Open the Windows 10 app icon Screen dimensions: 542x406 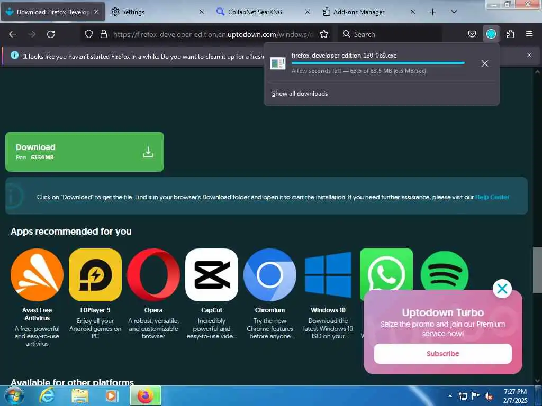328,275
